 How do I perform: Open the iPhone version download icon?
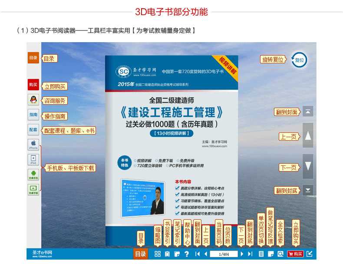click(x=33, y=144)
